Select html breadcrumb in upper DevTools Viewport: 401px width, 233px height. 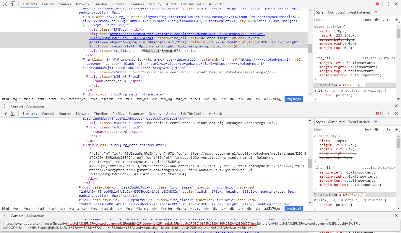coord(6,99)
